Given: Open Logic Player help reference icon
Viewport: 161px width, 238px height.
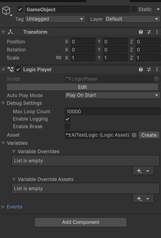Looking at the screenshot, I should tap(141, 69).
